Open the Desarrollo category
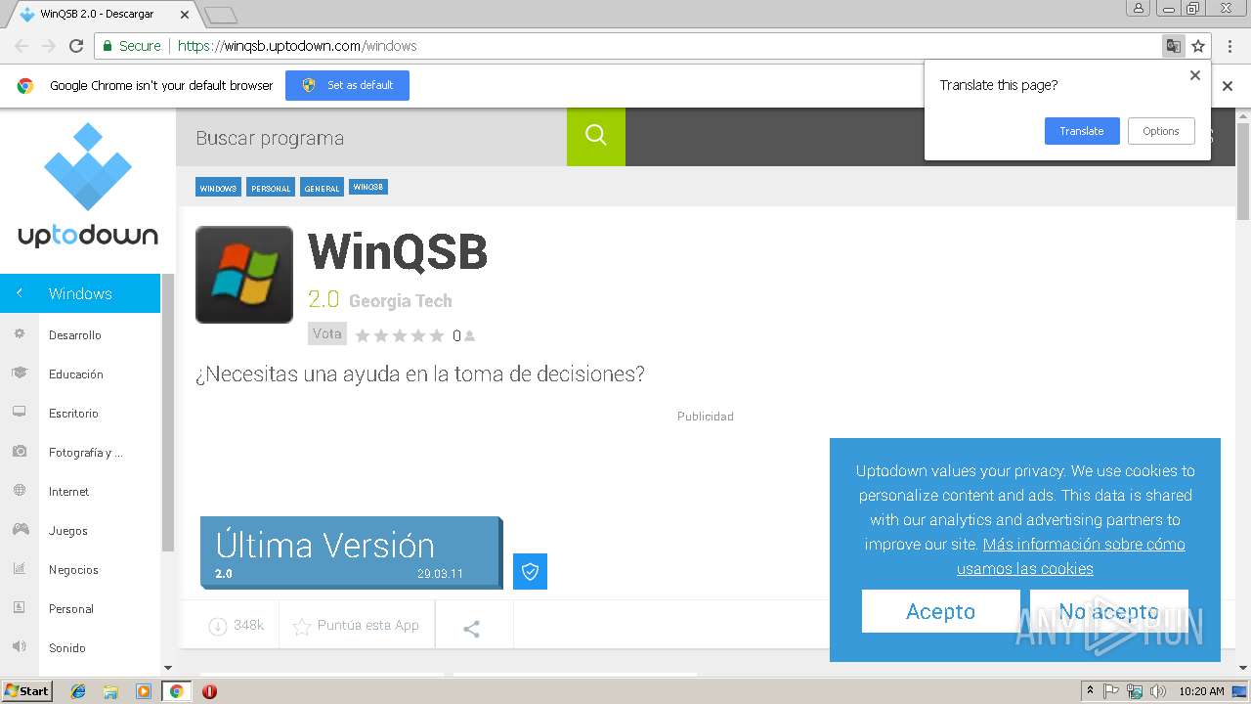The image size is (1251, 704). point(75,334)
